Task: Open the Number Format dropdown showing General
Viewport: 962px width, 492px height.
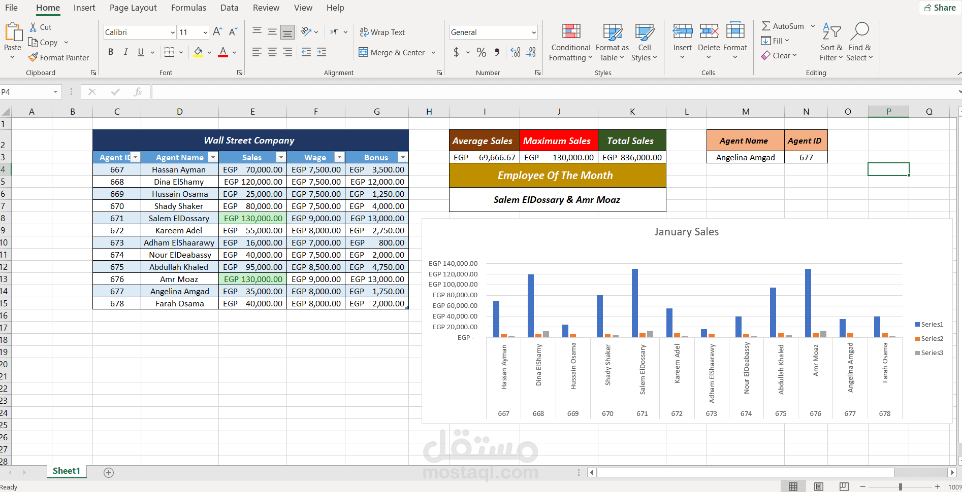Action: coord(492,32)
